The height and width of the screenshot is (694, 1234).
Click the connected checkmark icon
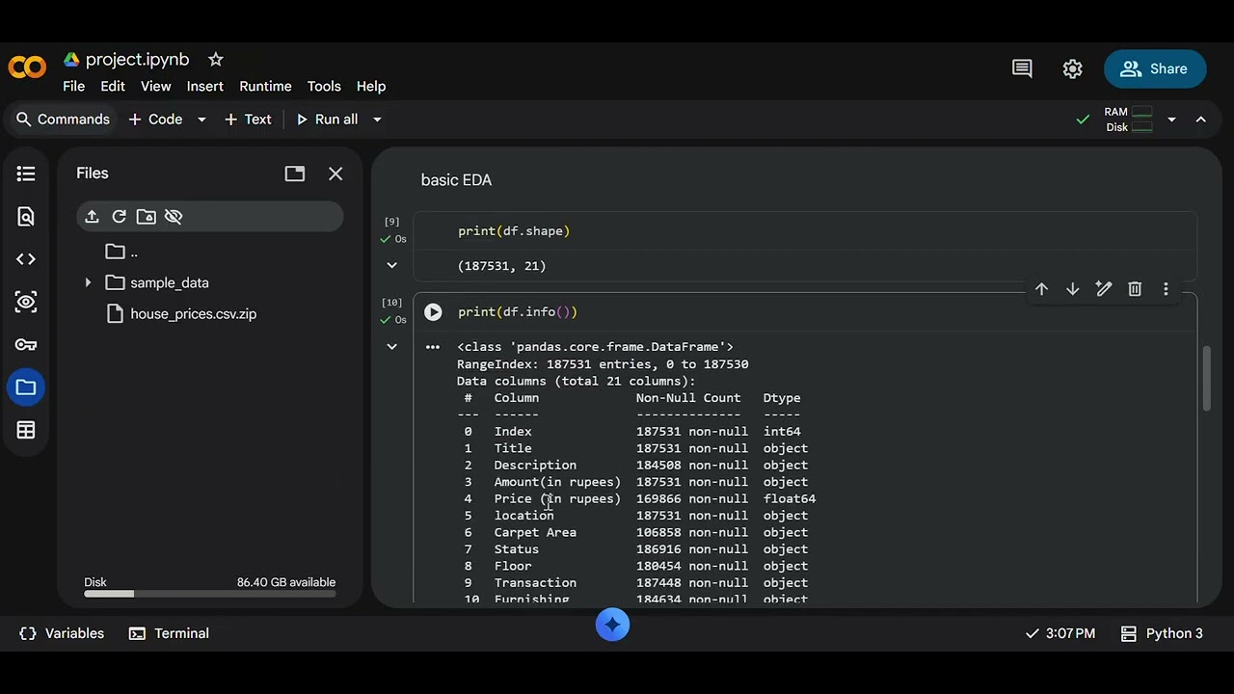(x=1083, y=120)
